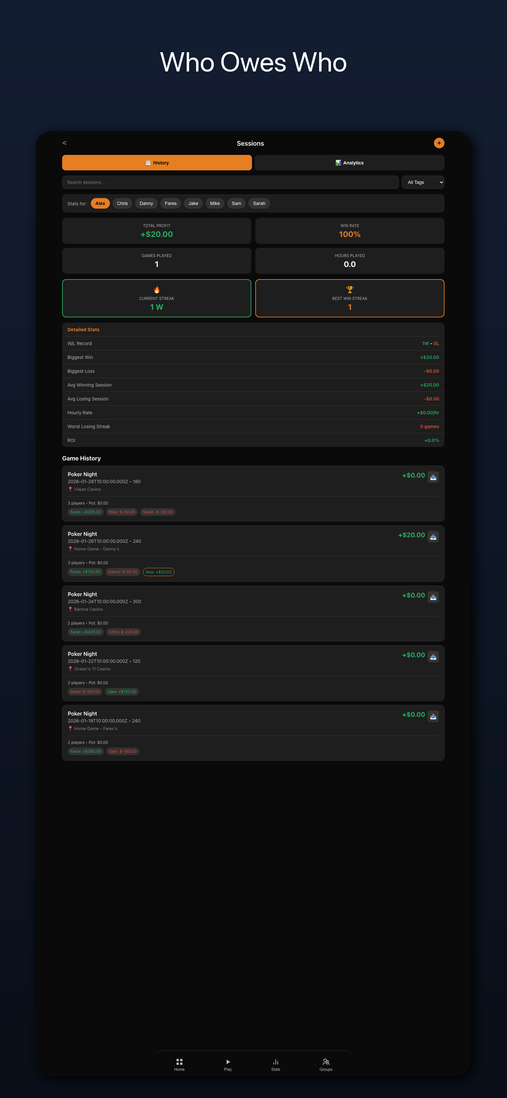Focus the Search sessions field

pyautogui.click(x=230, y=183)
